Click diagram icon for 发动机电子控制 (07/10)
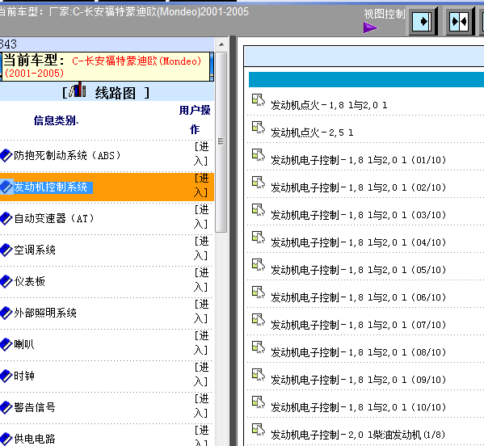Image resolution: width=484 pixels, height=446 pixels. pos(259,320)
